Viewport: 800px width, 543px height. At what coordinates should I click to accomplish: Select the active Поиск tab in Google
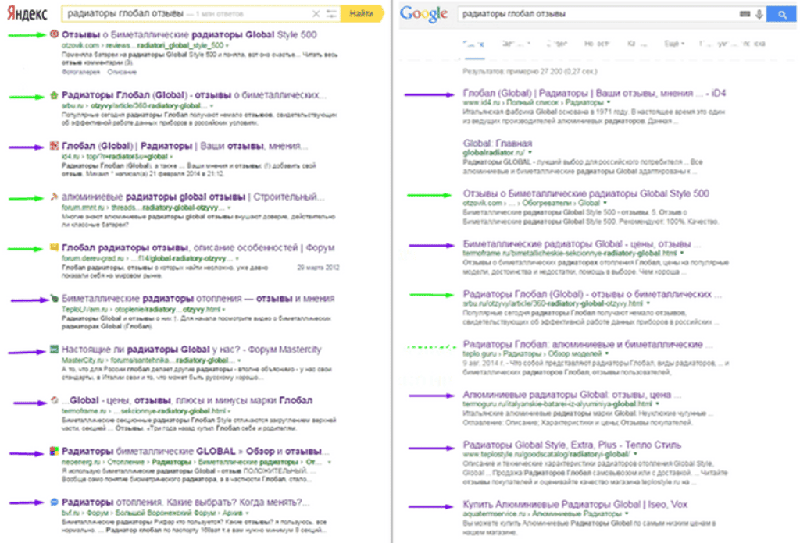pos(473,44)
